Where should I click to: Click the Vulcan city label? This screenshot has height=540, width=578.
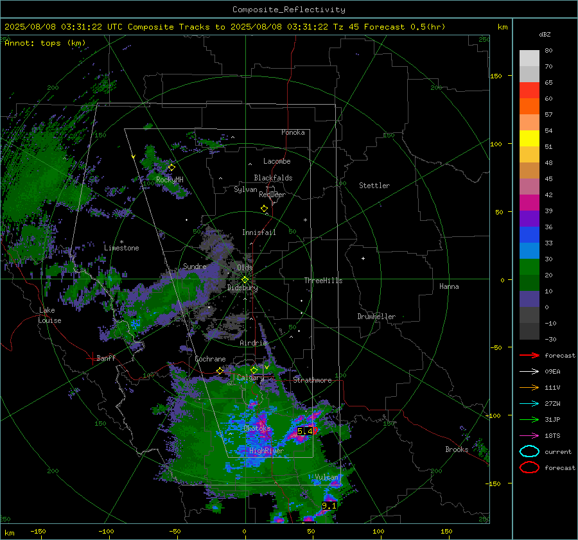coord(327,477)
